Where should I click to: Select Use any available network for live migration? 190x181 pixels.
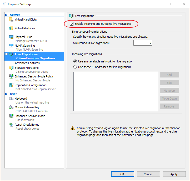[x=75, y=61]
